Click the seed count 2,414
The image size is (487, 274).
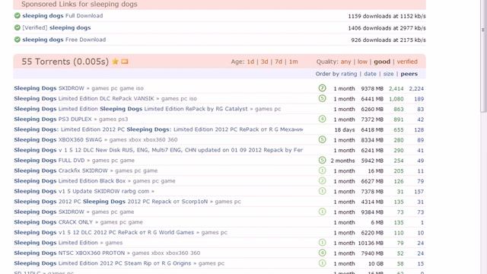(396, 88)
